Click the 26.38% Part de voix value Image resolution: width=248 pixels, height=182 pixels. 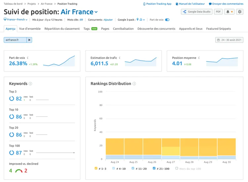(x=18, y=64)
